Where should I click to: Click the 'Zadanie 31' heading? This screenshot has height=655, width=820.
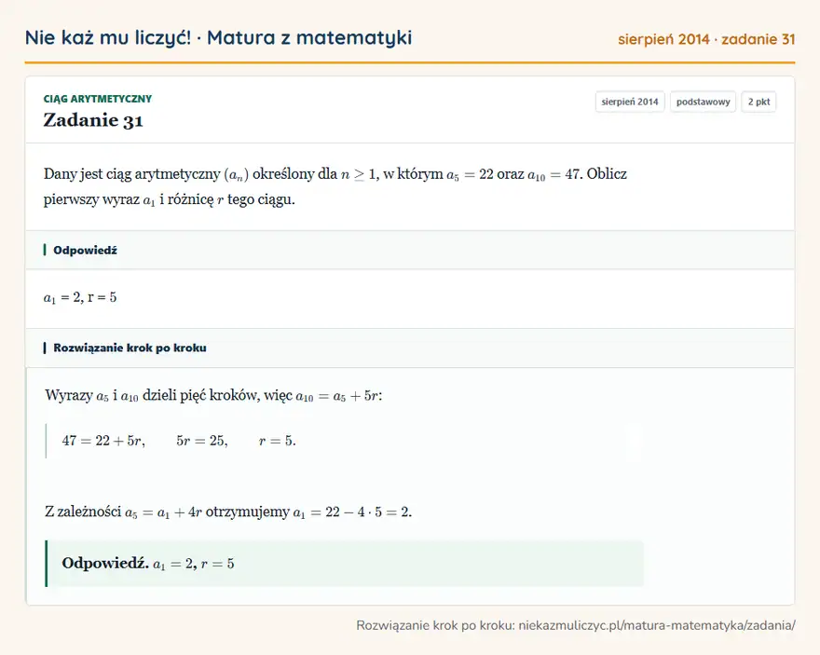93,120
